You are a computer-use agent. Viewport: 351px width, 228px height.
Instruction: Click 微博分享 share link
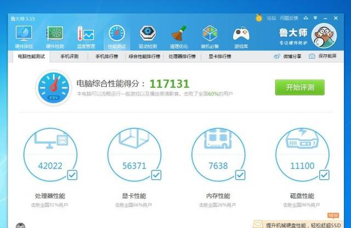292,56
